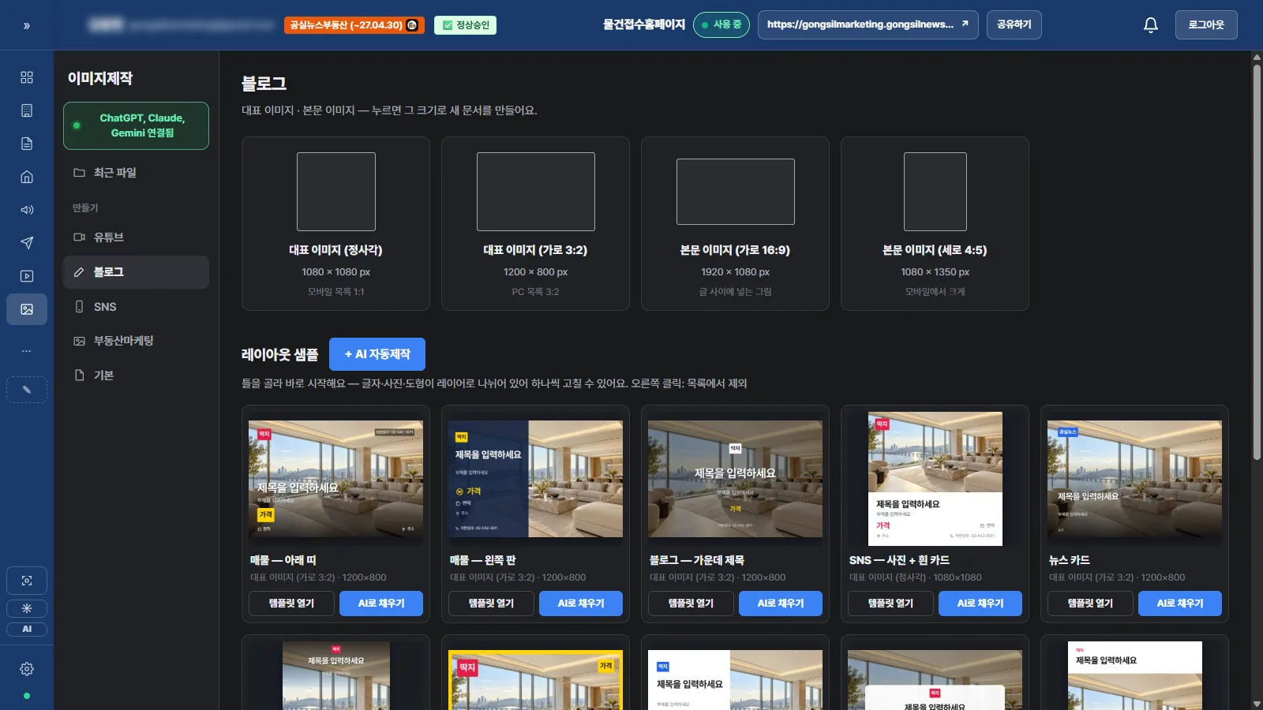Select the image creation icon in the rail
This screenshot has height=710, width=1263.
point(27,309)
